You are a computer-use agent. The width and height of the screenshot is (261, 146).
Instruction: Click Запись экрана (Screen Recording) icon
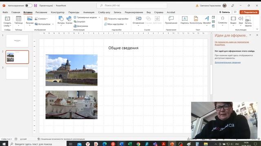point(248,19)
